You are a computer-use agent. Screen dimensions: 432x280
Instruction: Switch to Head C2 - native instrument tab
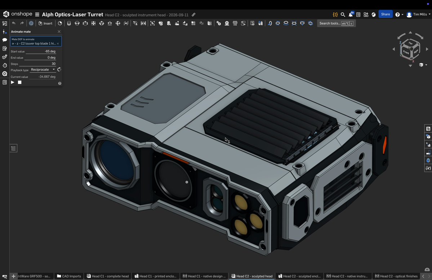(347, 276)
